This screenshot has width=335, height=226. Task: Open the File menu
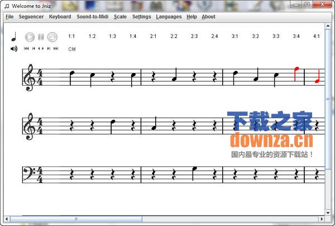(9, 17)
